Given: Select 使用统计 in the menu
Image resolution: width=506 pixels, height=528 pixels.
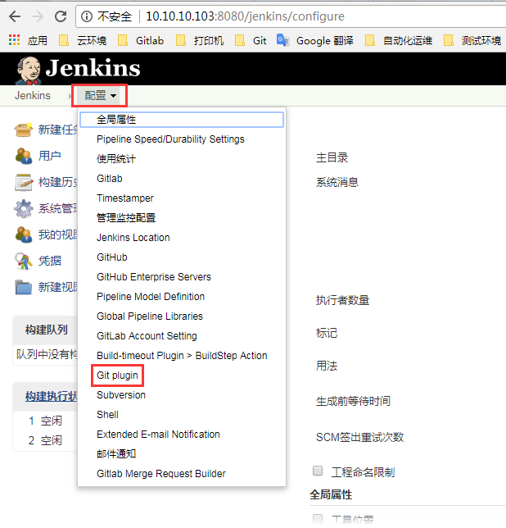Looking at the screenshot, I should point(116,158).
